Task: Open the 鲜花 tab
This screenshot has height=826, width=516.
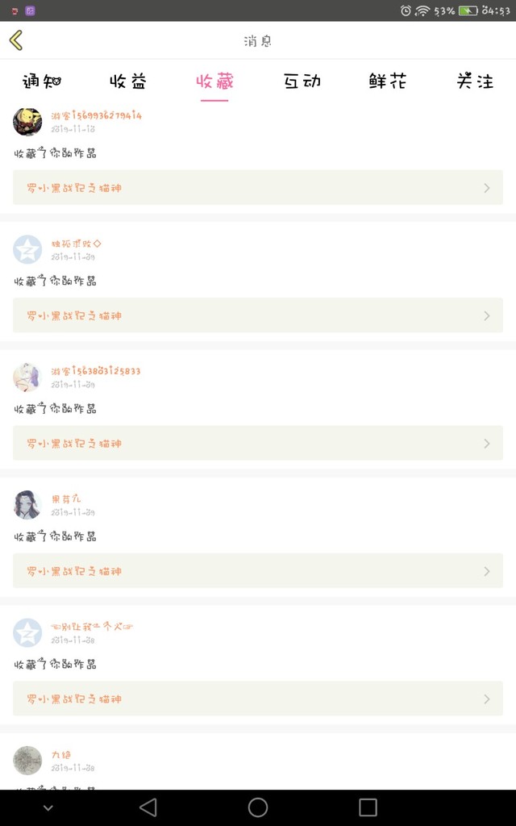Action: point(388,81)
